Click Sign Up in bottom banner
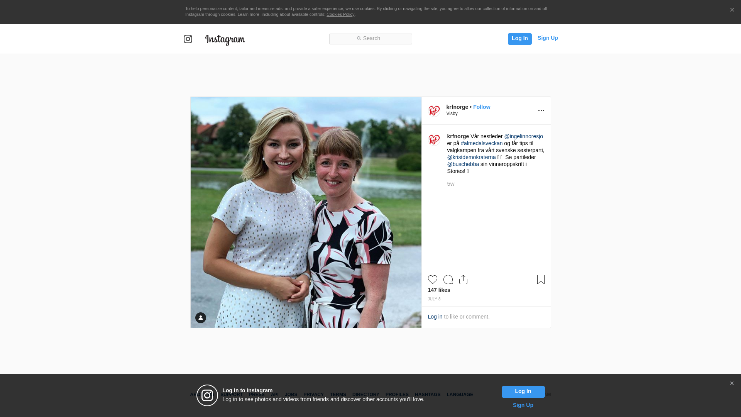Viewport: 741px width, 417px height. point(523,405)
